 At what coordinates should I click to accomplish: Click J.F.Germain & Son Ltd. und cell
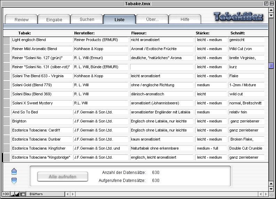[x=101, y=148]
